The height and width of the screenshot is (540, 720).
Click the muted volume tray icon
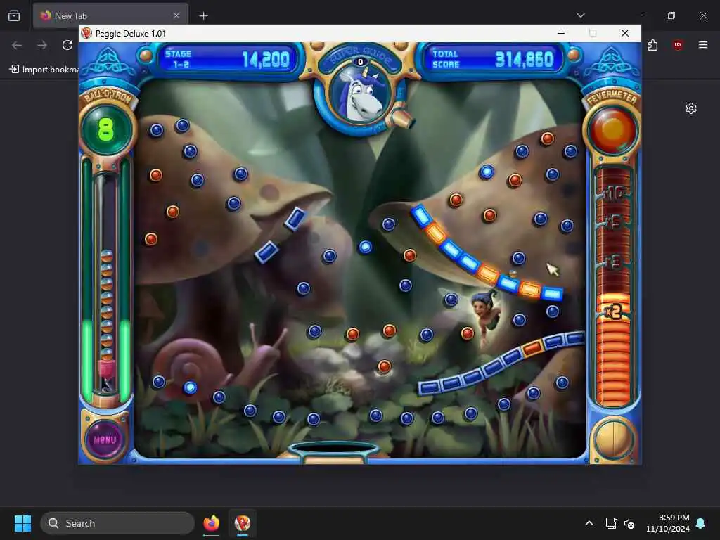point(629,523)
